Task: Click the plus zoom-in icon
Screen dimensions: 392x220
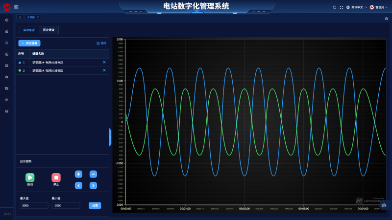Action: pos(78,174)
